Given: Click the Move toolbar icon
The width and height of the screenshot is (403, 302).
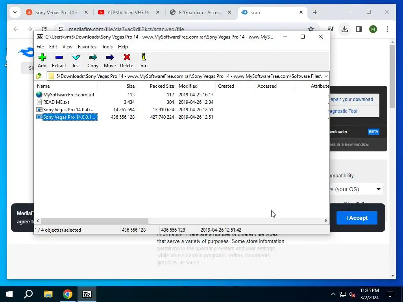Looking at the screenshot, I should [x=110, y=57].
